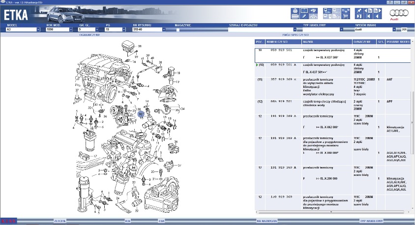
Task: Click the last visible row 12 at the bottom
Action: pos(333,202)
